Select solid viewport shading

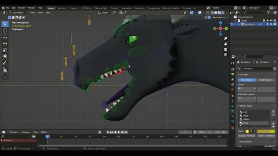(216, 13)
